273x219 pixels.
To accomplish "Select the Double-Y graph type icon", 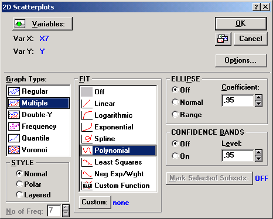I will point(14,115).
